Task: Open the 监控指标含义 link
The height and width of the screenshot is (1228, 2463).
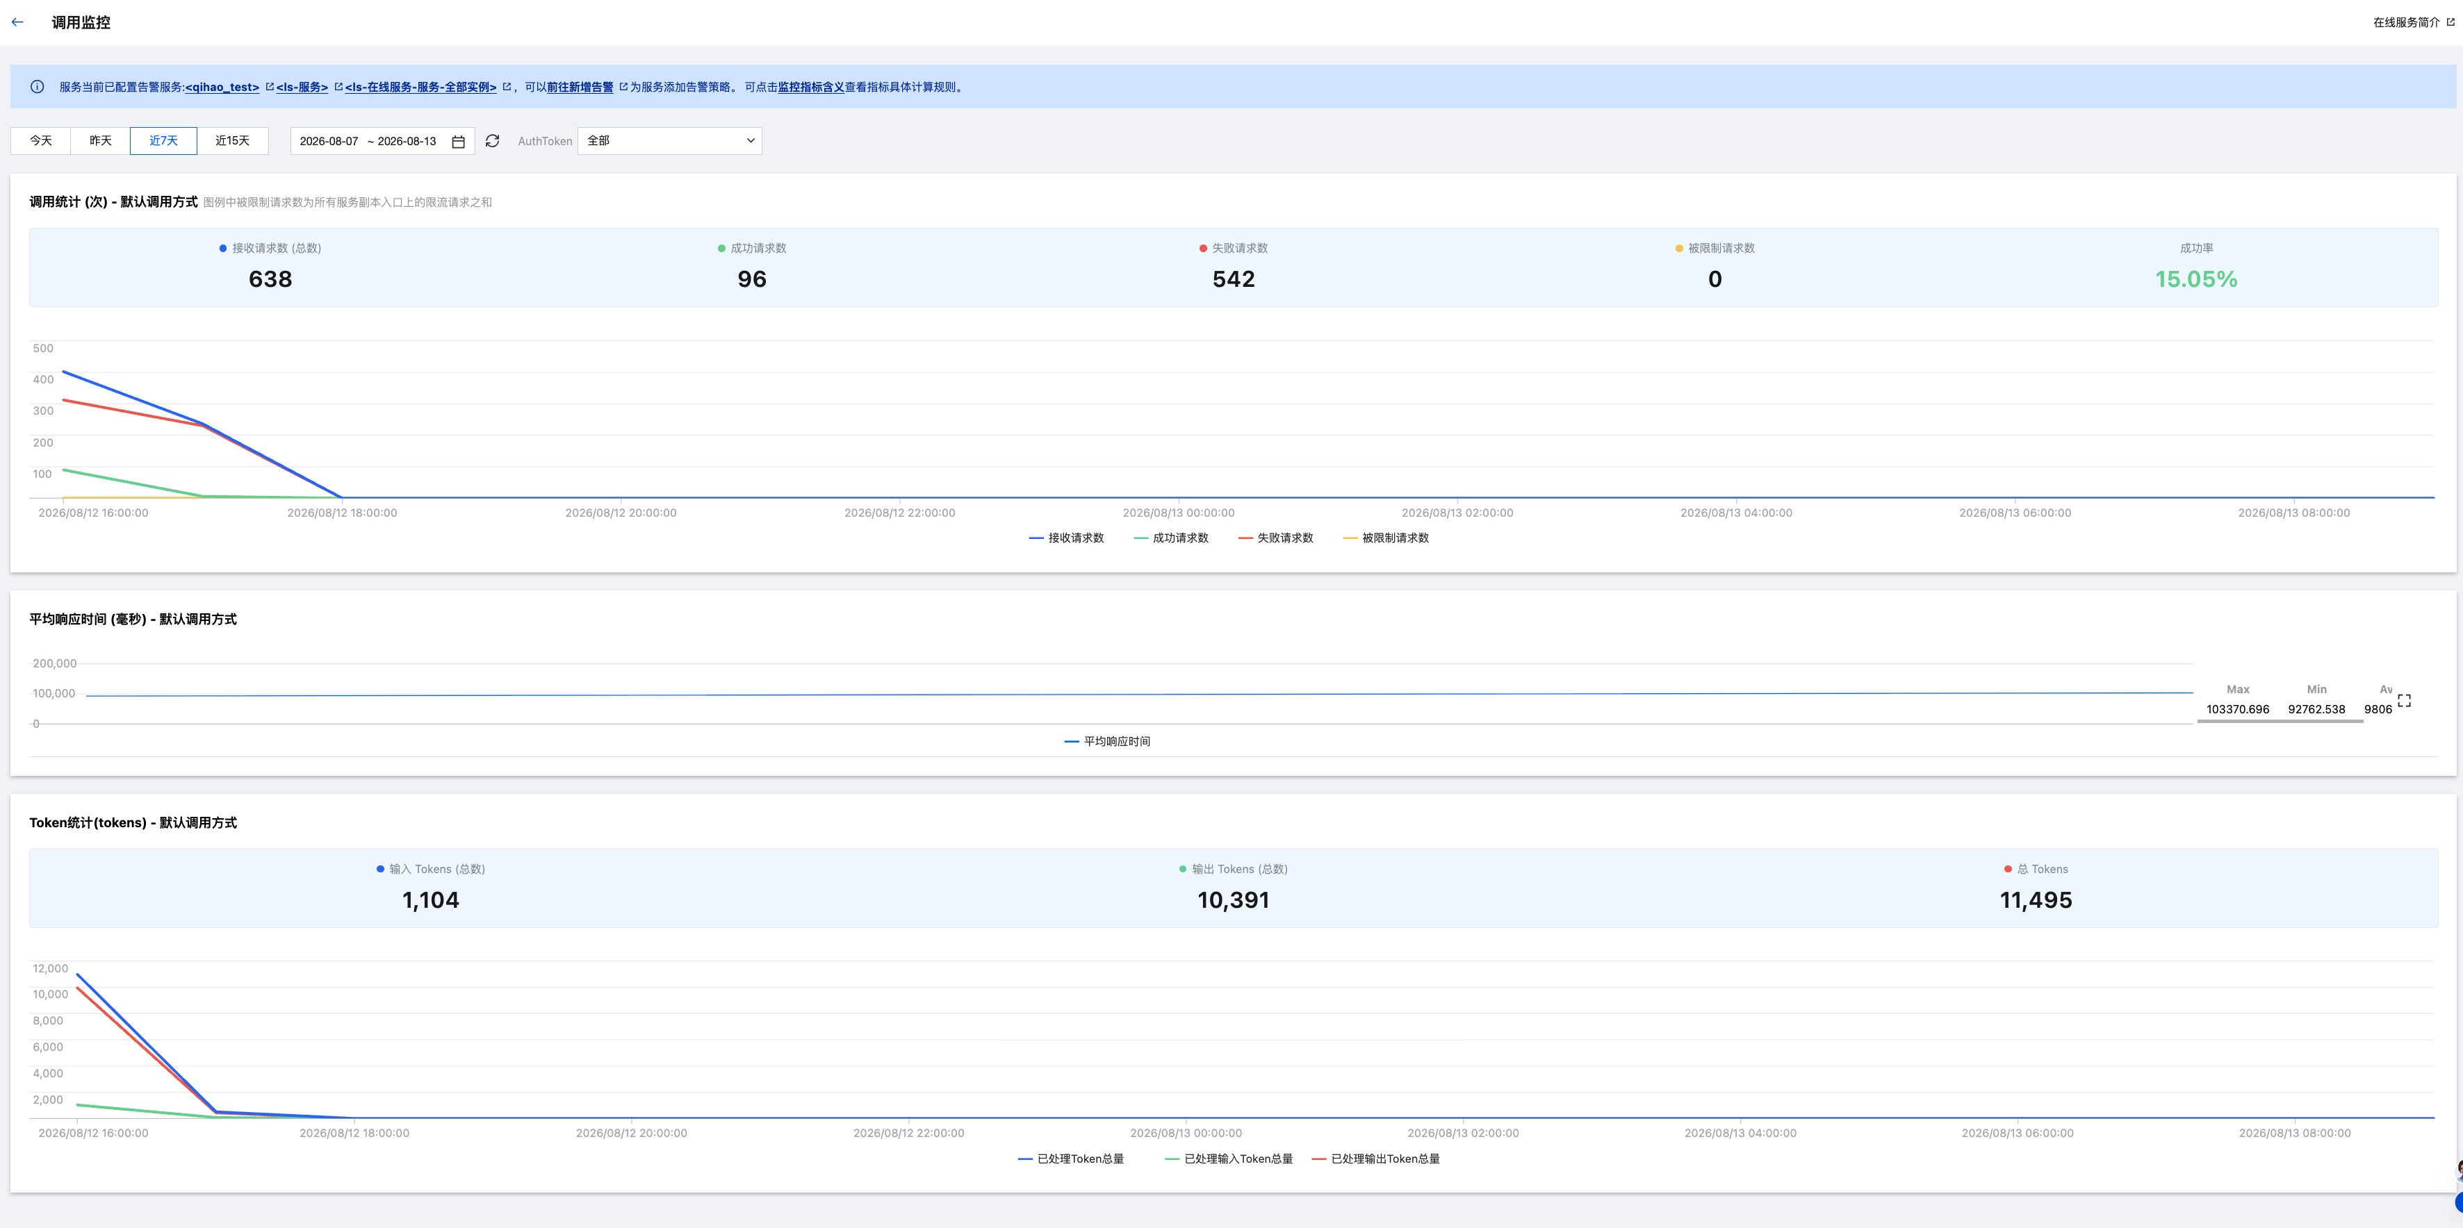Action: tap(811, 87)
